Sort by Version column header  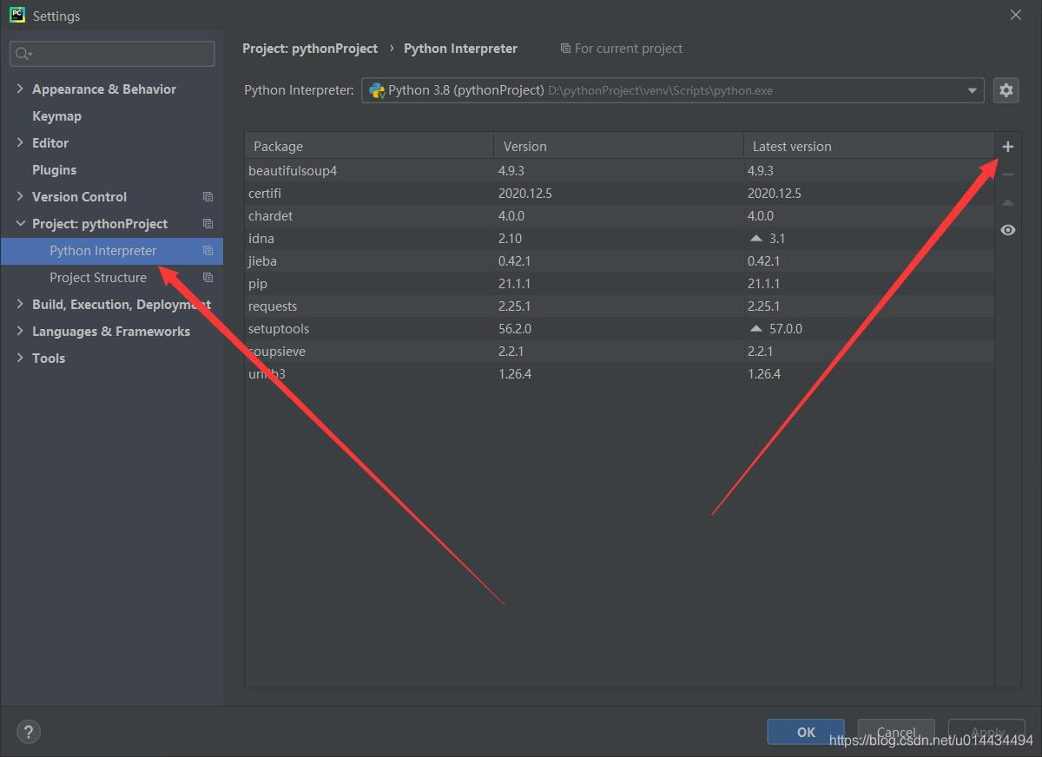coord(618,146)
